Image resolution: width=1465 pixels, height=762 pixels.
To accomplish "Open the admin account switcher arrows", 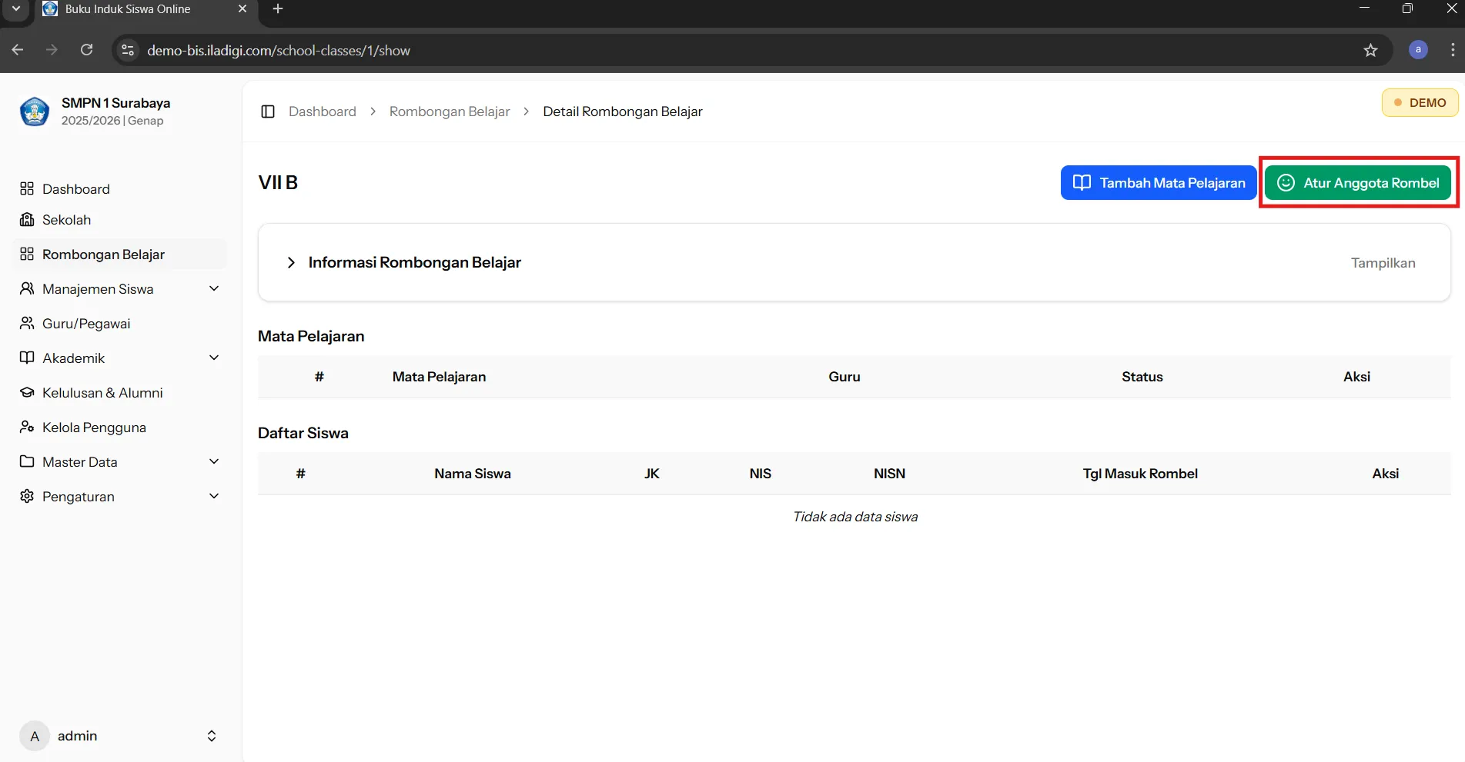I will (212, 736).
